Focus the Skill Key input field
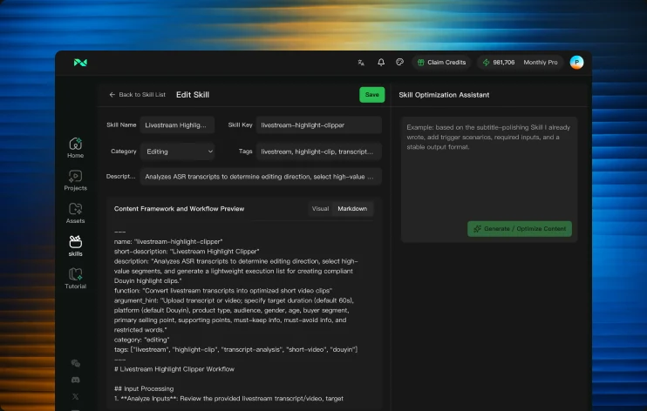647x411 pixels. click(318, 125)
